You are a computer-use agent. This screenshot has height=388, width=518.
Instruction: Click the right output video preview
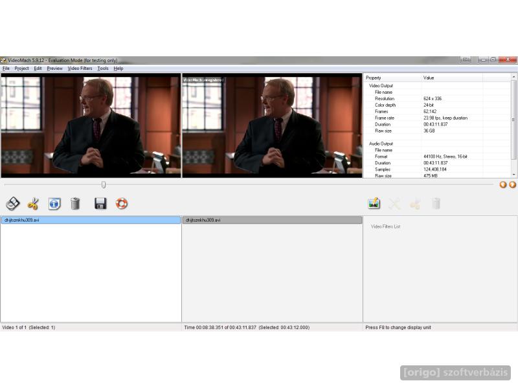[x=272, y=125]
